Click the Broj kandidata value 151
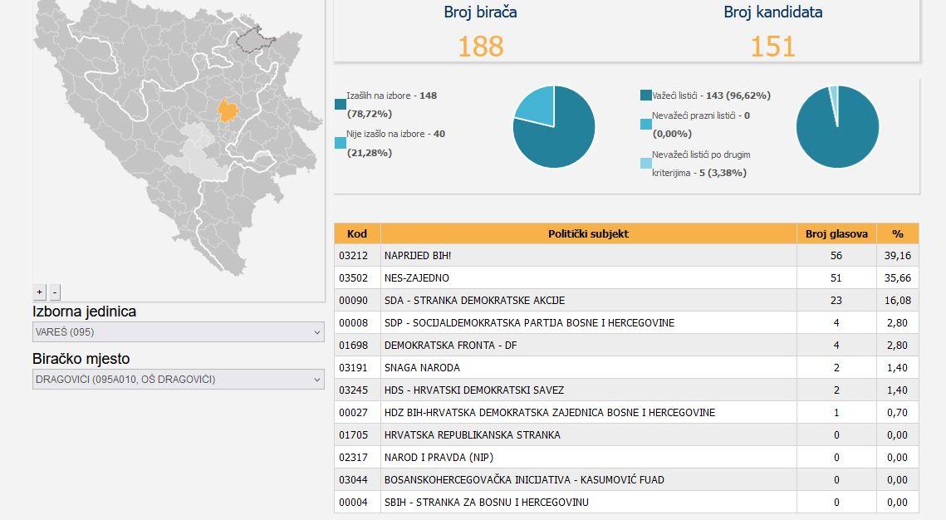Screen dimensions: 946x520 tap(773, 47)
